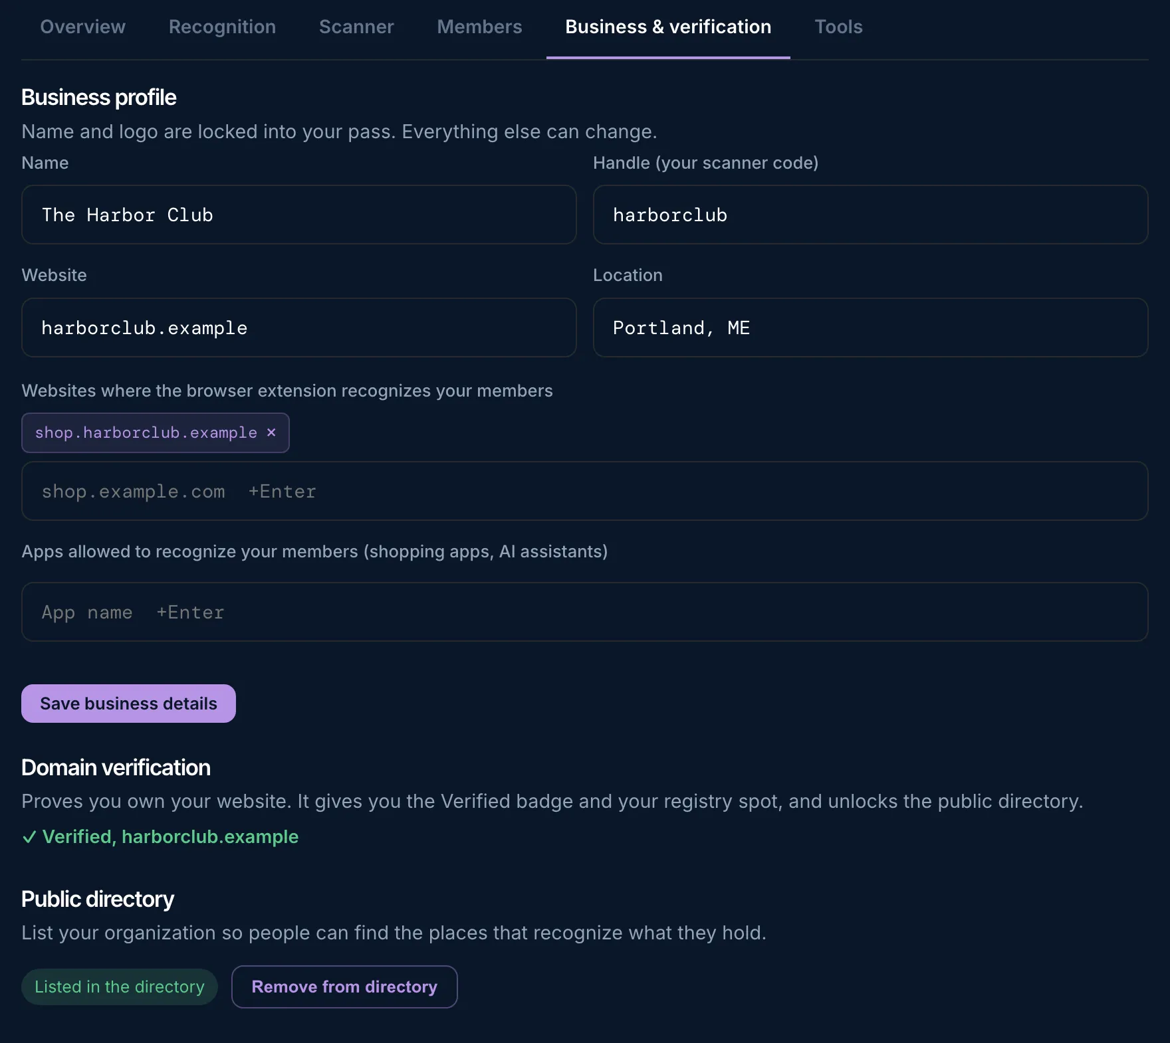Edit the Location field Portland, ME

point(870,328)
